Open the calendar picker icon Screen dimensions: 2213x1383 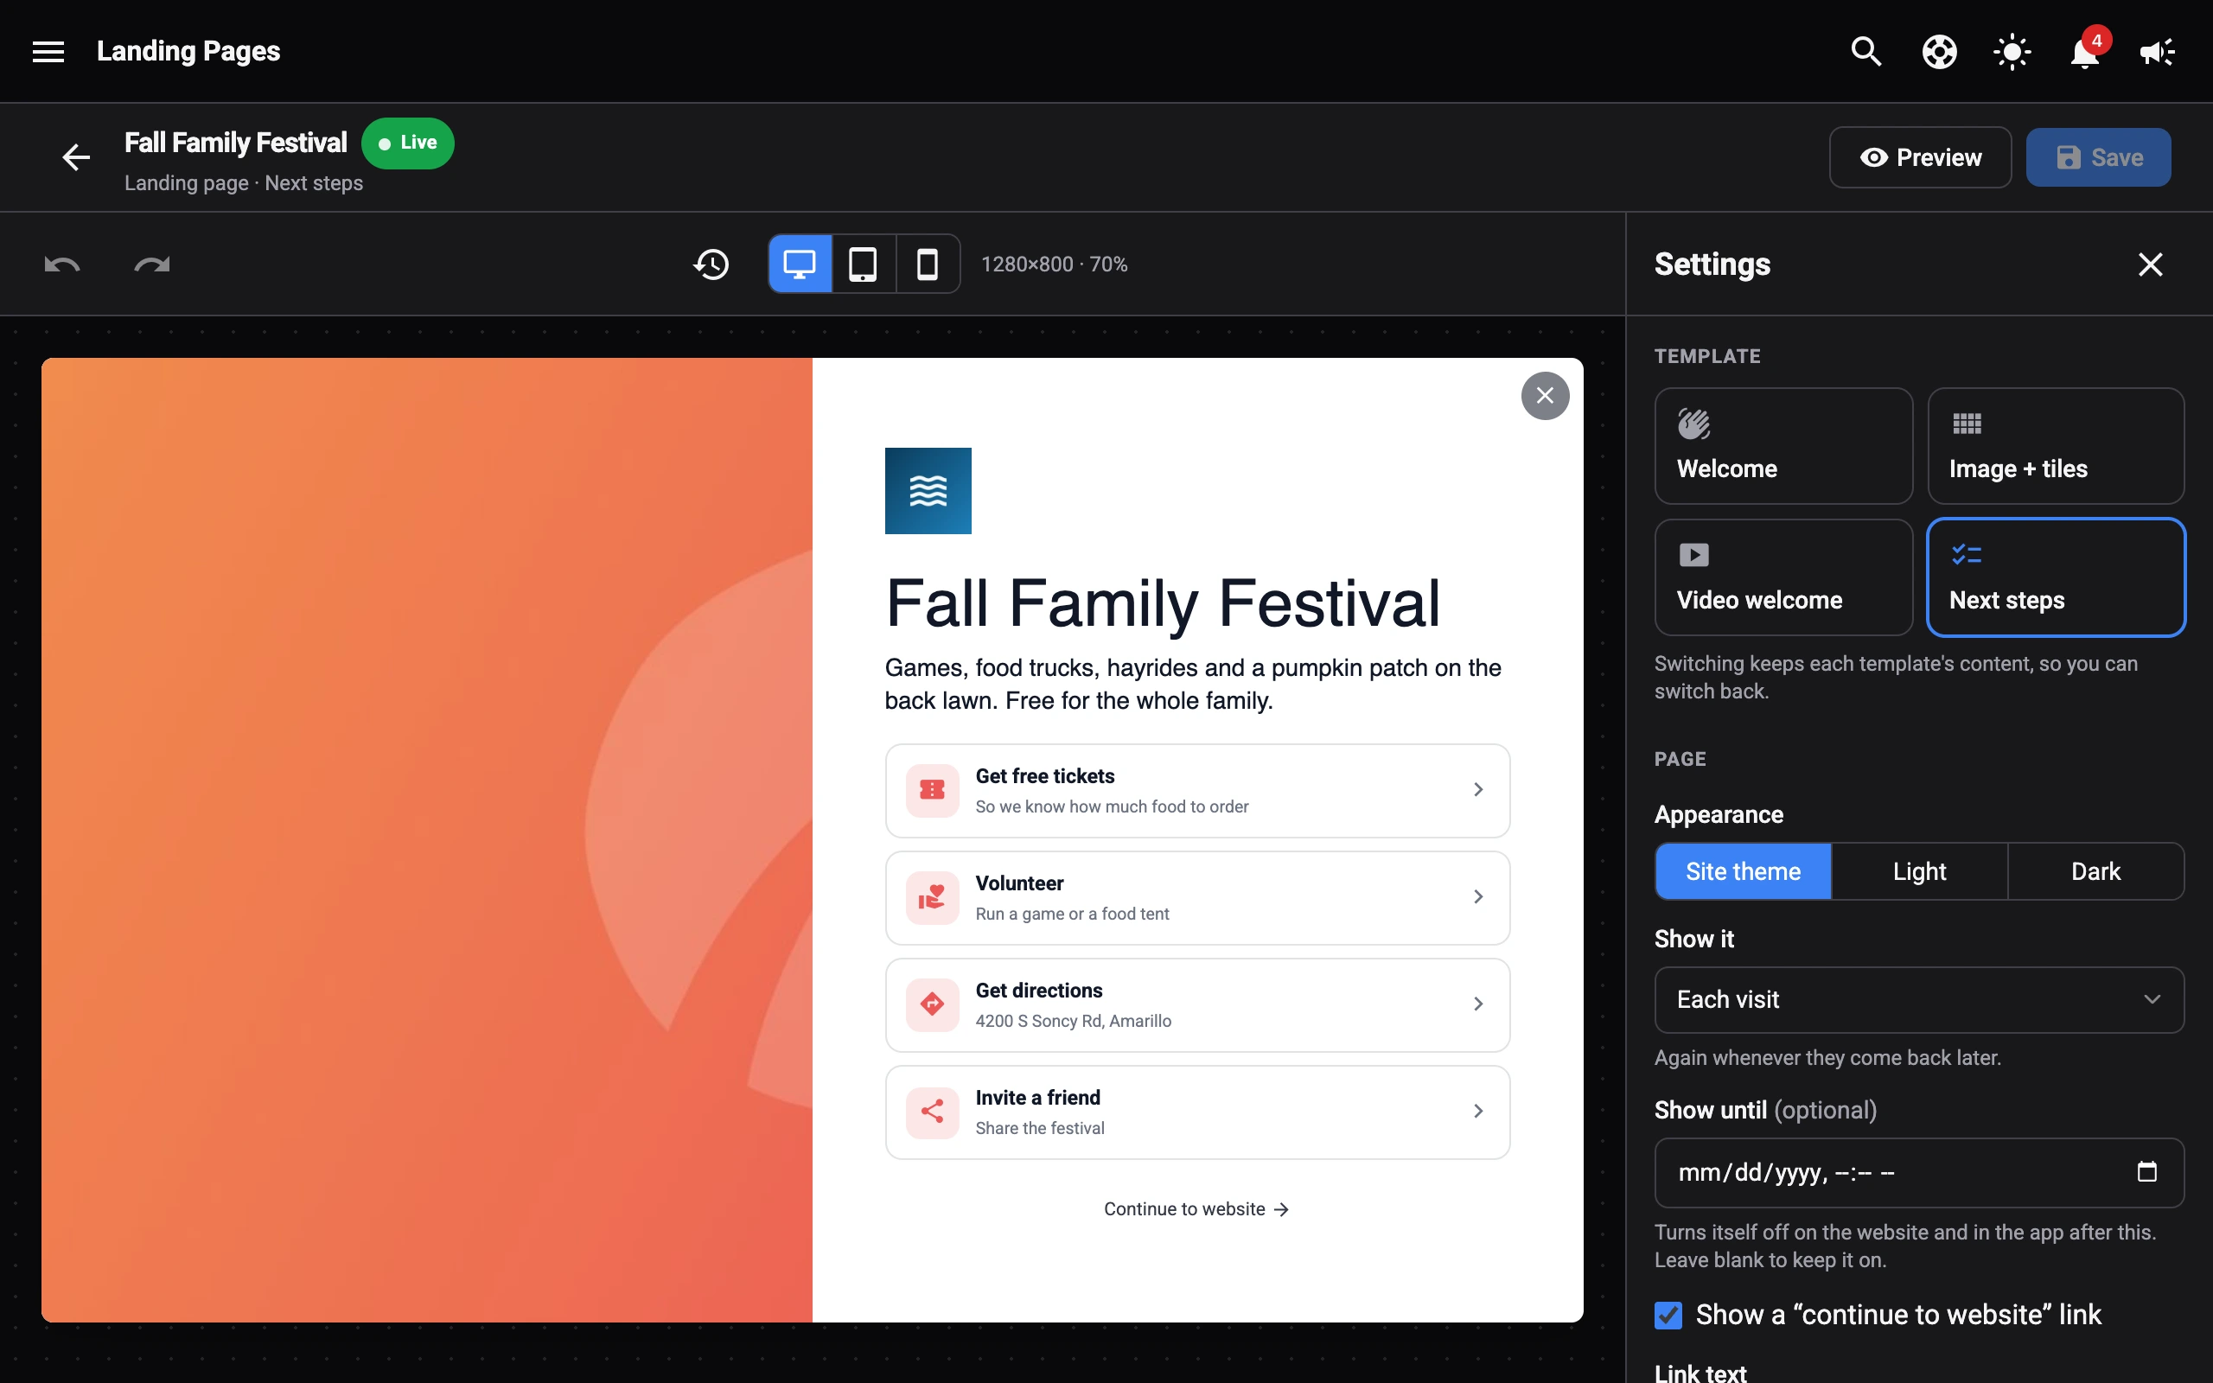click(x=2147, y=1172)
